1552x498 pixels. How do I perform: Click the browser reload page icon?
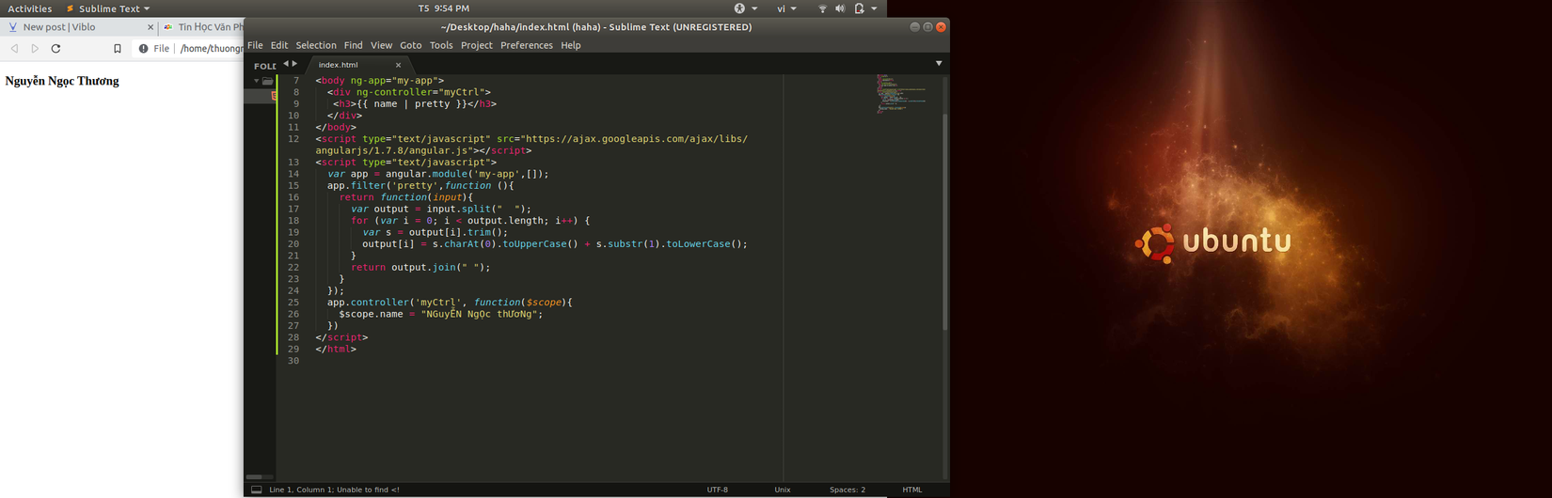click(x=55, y=49)
